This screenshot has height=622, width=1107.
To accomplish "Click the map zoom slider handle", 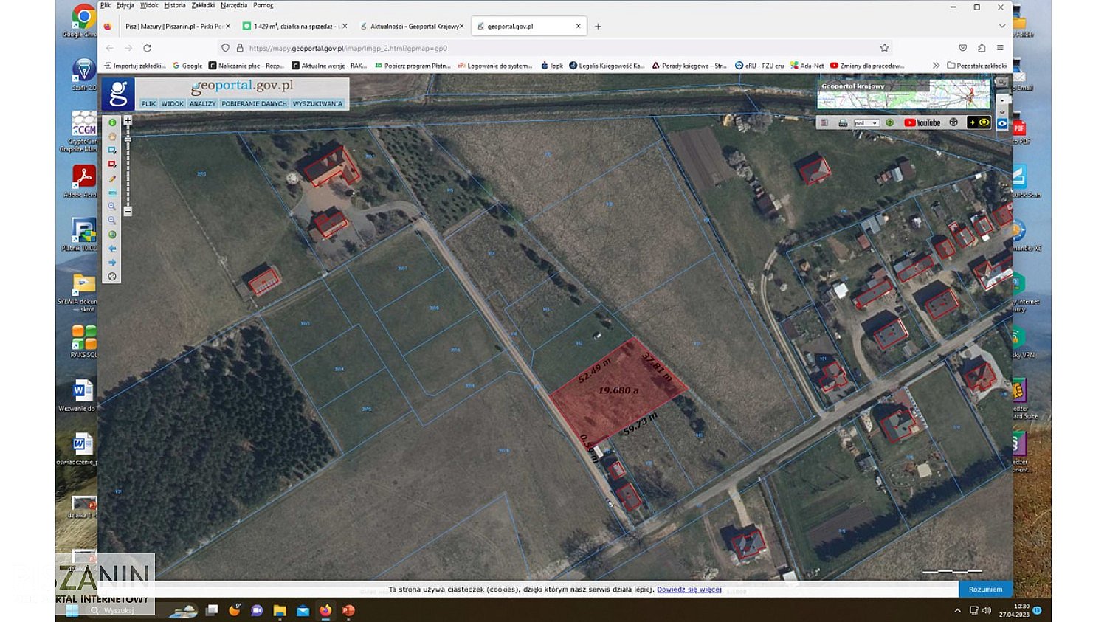I will [x=128, y=139].
